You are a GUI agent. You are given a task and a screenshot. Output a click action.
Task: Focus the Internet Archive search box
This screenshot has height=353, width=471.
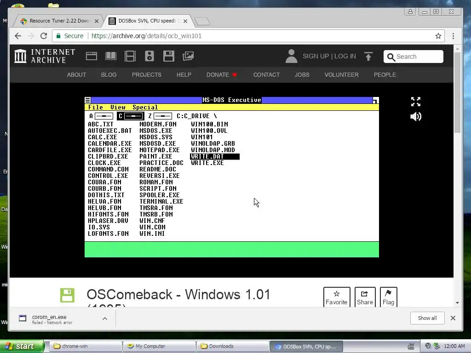(414, 57)
